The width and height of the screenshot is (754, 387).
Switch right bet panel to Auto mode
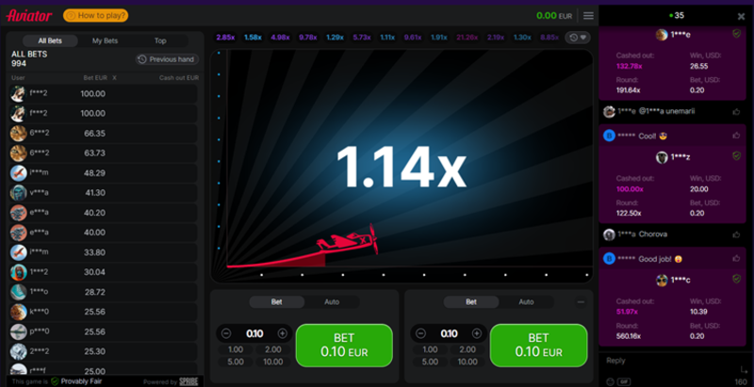pyautogui.click(x=526, y=302)
